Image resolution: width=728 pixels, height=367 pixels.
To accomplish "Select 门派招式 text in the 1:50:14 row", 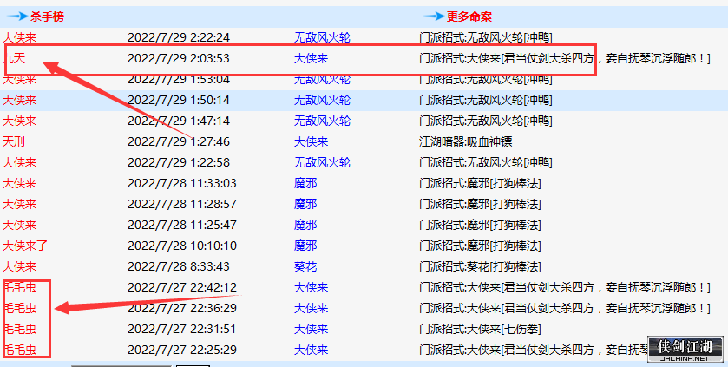I will click(485, 101).
